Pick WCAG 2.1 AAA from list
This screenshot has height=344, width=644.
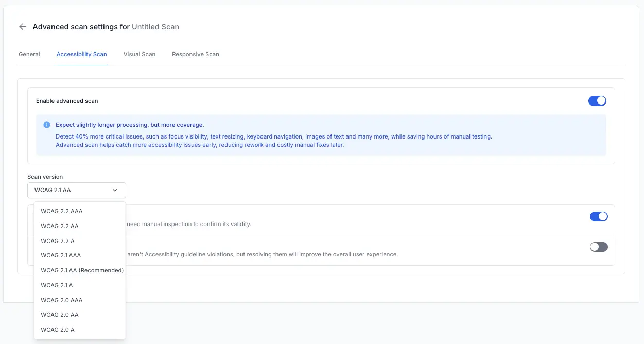61,255
